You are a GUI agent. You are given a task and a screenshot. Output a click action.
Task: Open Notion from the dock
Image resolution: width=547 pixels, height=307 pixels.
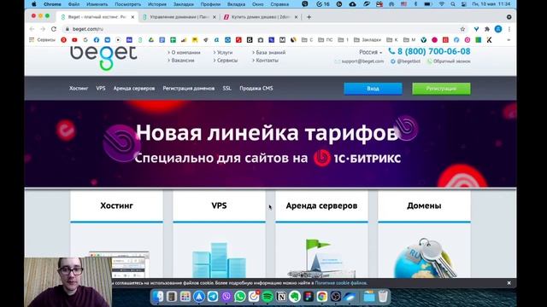tap(281, 297)
